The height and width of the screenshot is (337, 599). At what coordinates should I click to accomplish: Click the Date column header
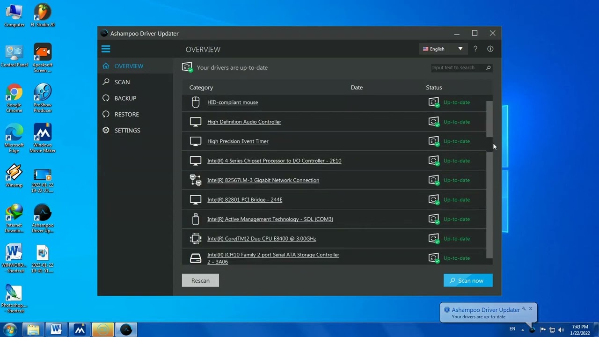[357, 88]
